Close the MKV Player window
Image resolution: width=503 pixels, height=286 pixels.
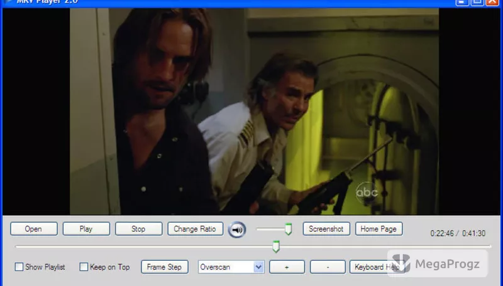coord(492,2)
